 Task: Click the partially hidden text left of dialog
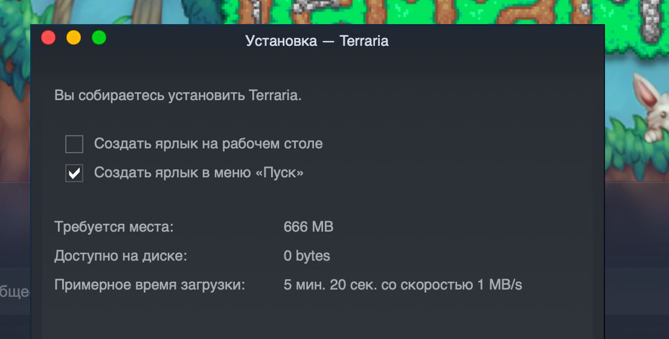[x=15, y=292]
